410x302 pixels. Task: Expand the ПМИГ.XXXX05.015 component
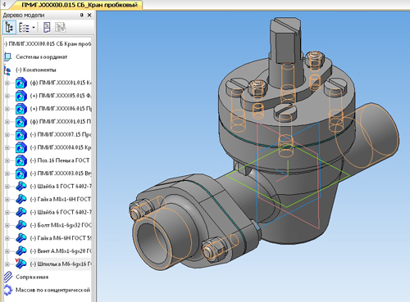(x=7, y=96)
